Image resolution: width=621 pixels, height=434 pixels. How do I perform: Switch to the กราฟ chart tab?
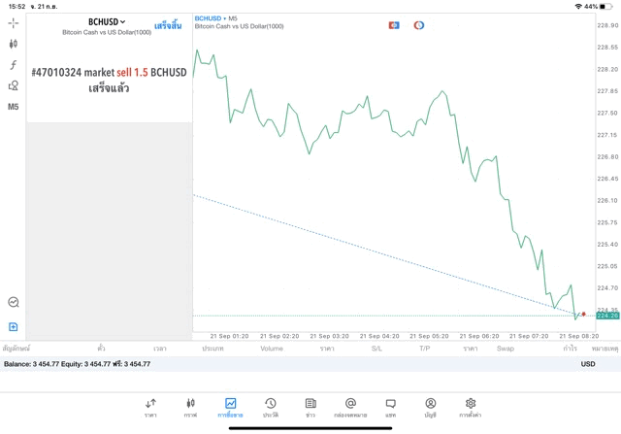coord(190,407)
